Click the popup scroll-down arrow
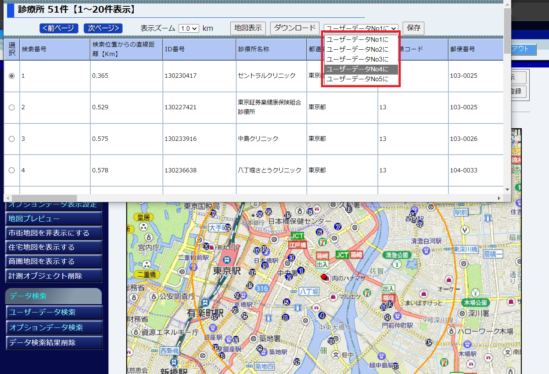This screenshot has width=549, height=374. tap(507, 190)
